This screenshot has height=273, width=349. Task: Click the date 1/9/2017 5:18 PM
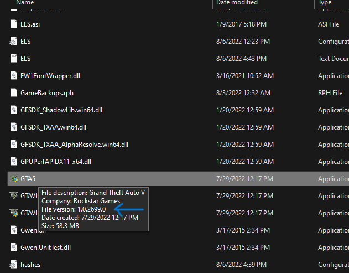pos(241,24)
